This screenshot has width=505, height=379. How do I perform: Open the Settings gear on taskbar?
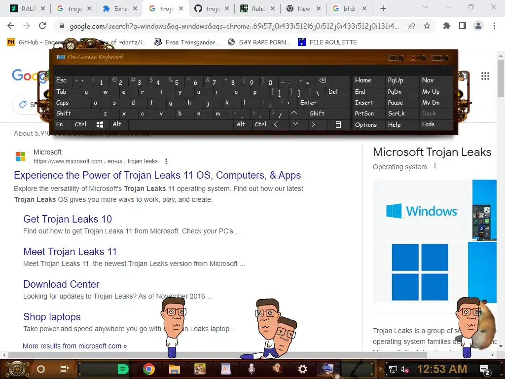pos(302,369)
